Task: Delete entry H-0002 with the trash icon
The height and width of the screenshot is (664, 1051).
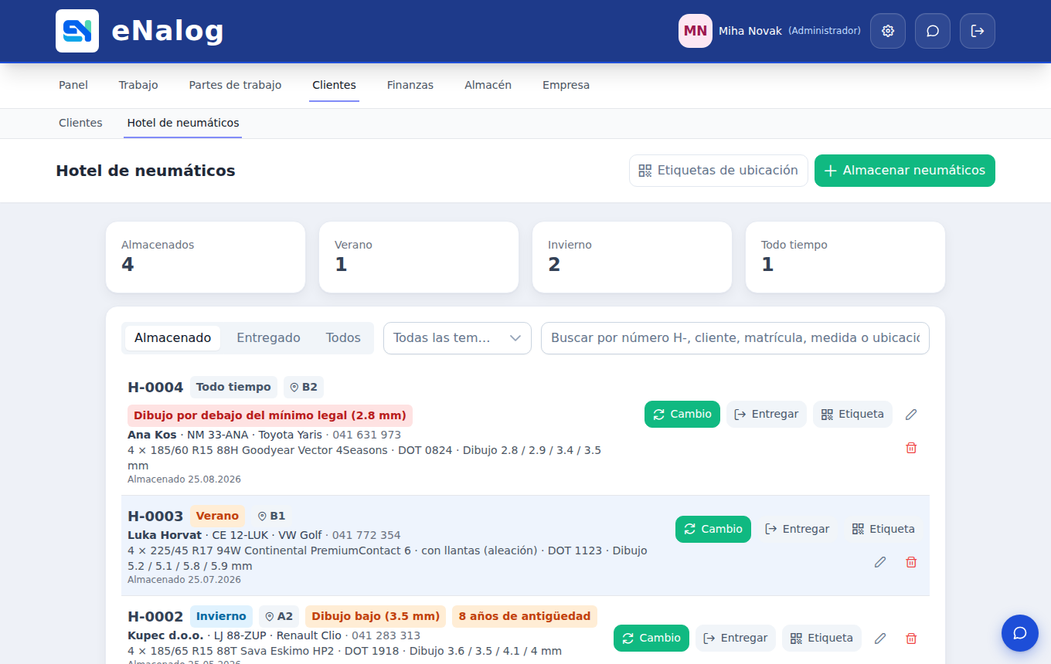Action: (x=911, y=639)
